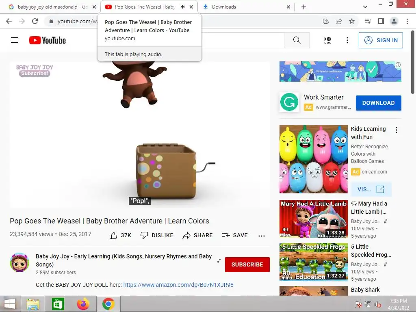Like the video with thumbs up
Screen dimensions: 416x312
coord(120,235)
